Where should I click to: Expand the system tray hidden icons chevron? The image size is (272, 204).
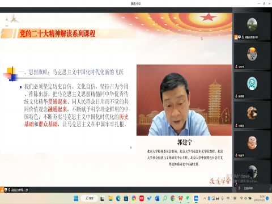pos(205,198)
